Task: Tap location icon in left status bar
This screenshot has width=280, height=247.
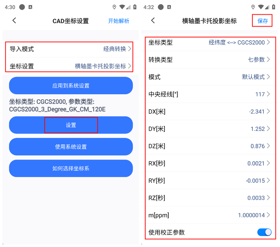Action: (x=114, y=7)
